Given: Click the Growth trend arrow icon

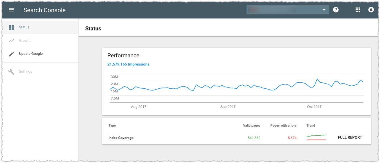Looking at the screenshot, I should (x=11, y=40).
